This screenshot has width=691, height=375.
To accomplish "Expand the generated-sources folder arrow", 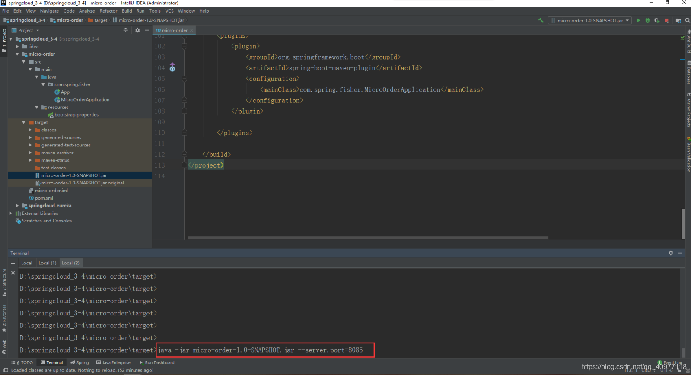I will 30,137.
